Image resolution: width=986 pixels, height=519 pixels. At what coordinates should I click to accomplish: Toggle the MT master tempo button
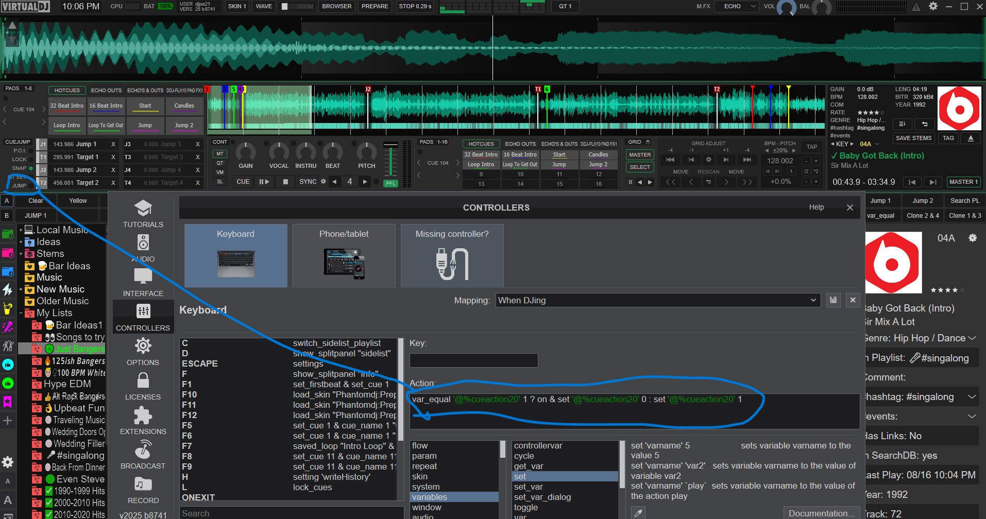[x=220, y=154]
